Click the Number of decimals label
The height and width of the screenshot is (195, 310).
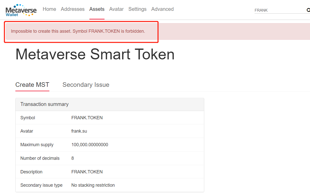pos(40,158)
